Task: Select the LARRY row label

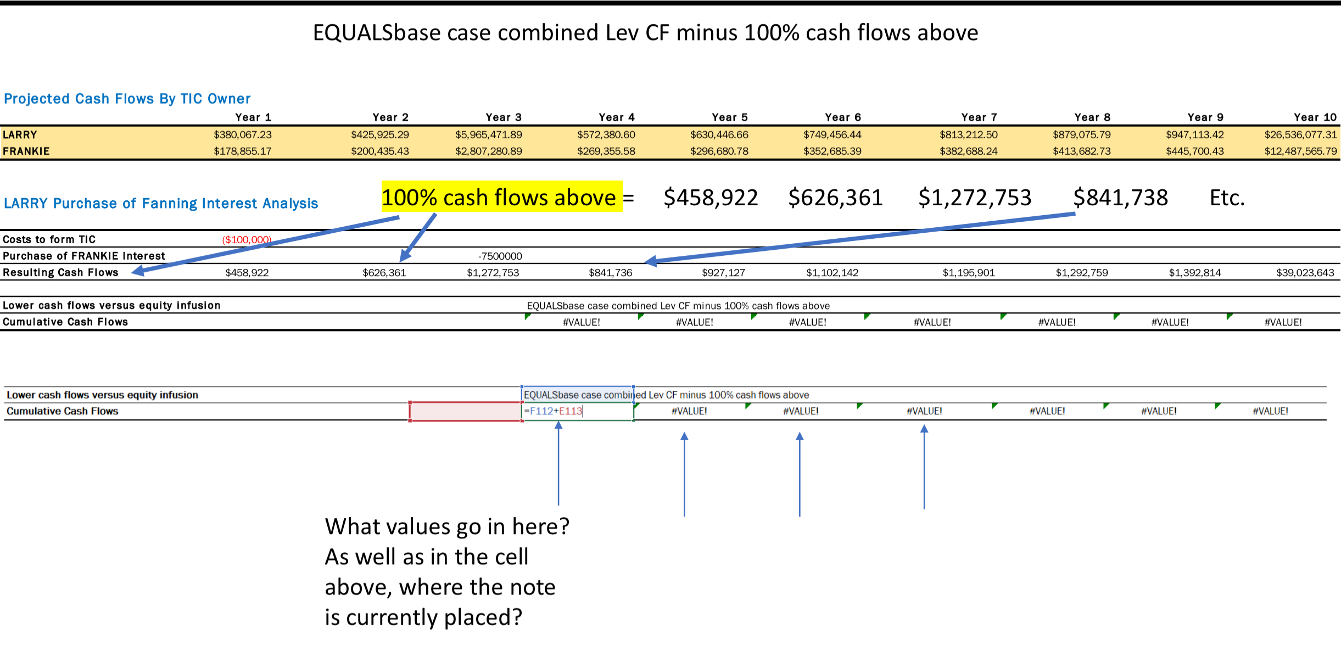Action: coord(20,134)
